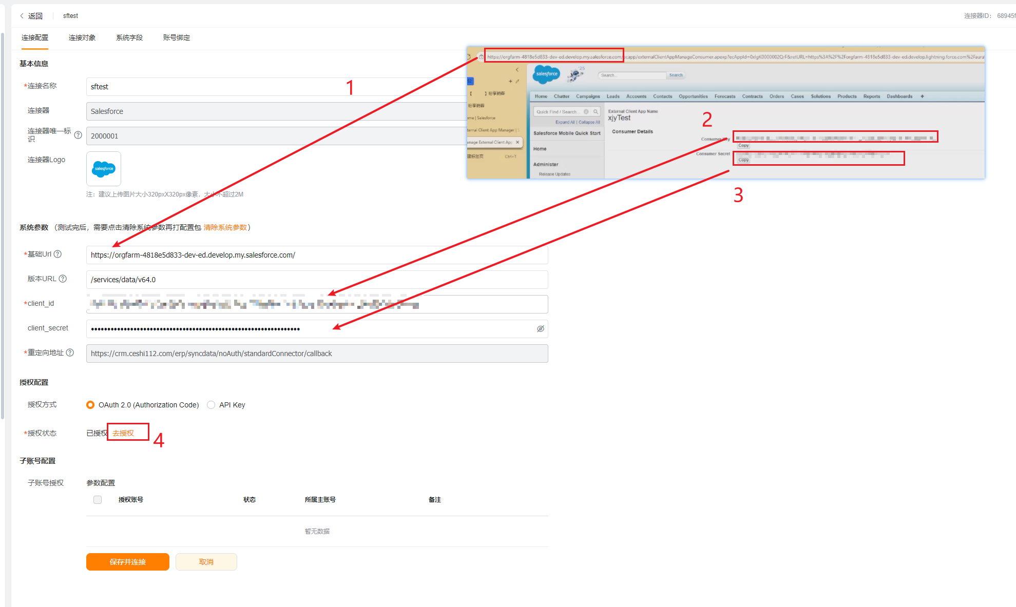Click the 版本URL input field

(x=317, y=280)
